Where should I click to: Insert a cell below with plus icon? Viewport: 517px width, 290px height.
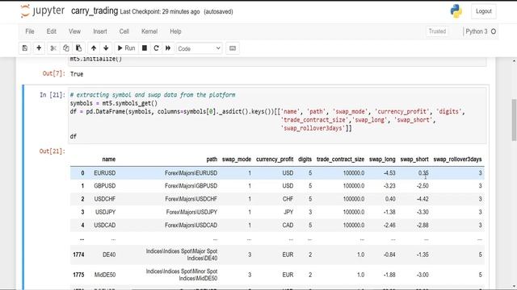39,48
